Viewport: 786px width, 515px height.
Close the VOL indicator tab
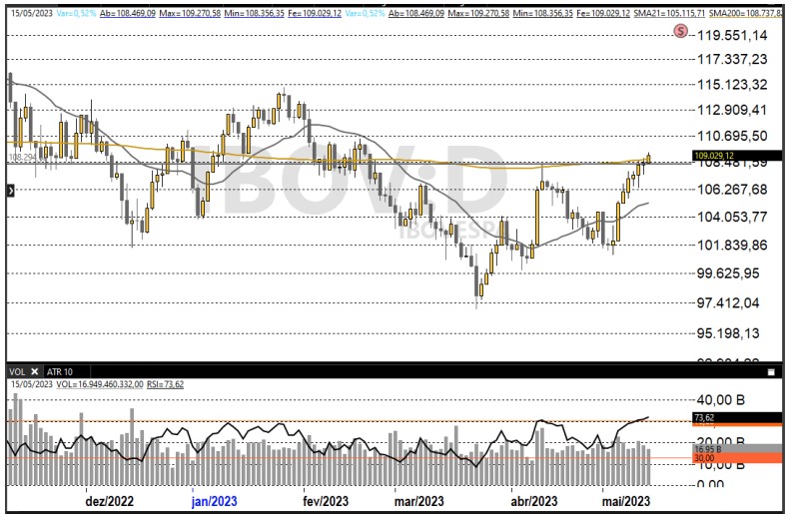point(32,370)
